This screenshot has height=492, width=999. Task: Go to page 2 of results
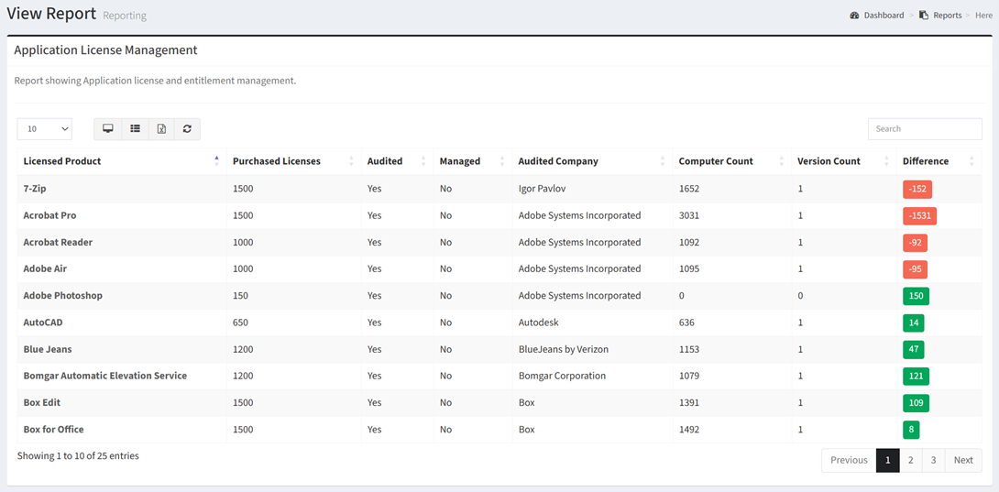click(910, 460)
